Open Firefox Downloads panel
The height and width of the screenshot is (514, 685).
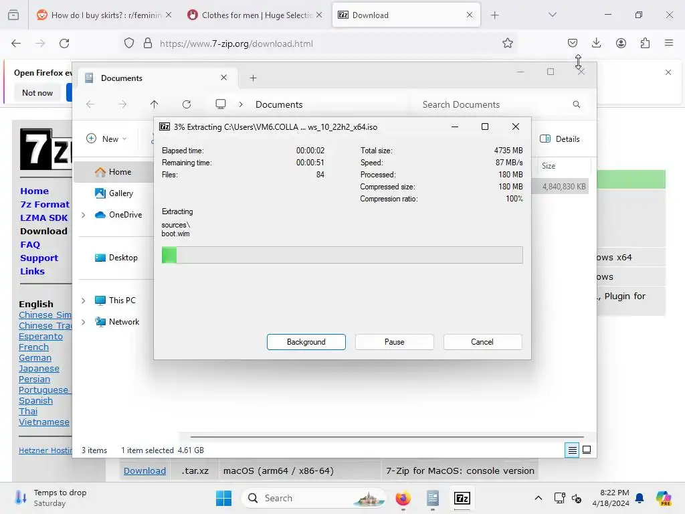(x=596, y=43)
